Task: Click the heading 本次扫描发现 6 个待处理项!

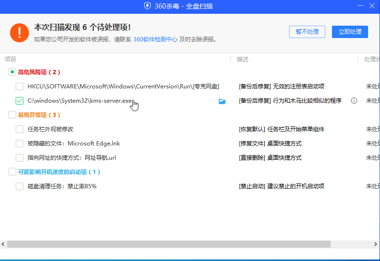Action: click(x=82, y=27)
